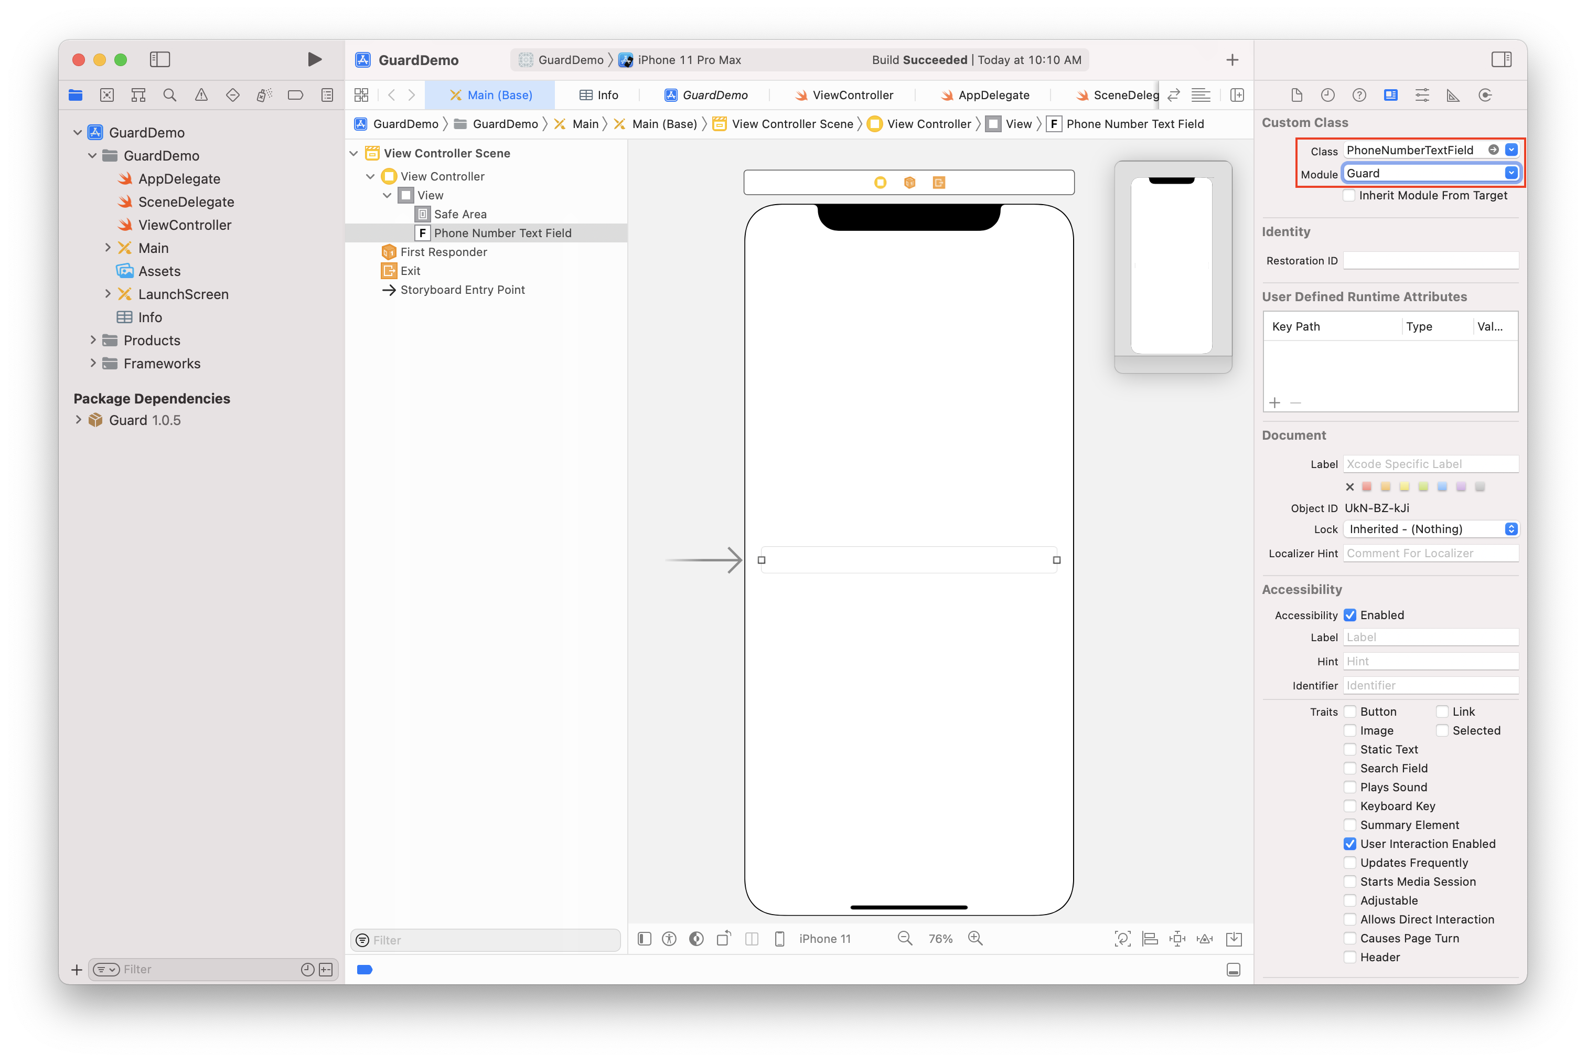
Task: Expand the Guard 1.0.5 package
Action: coord(79,420)
